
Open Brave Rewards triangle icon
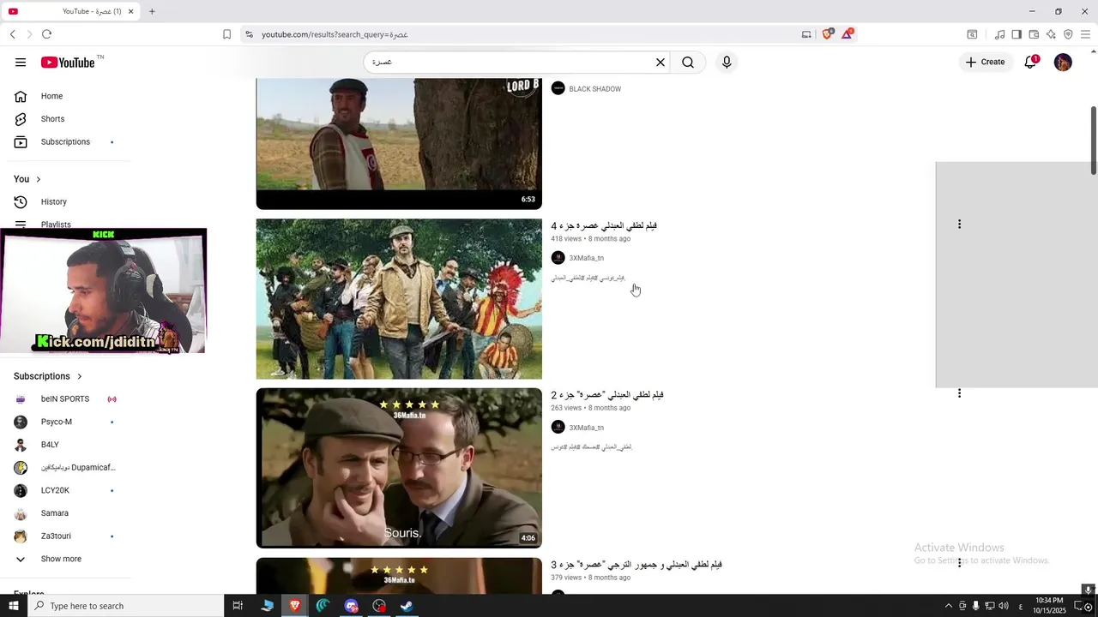(848, 34)
